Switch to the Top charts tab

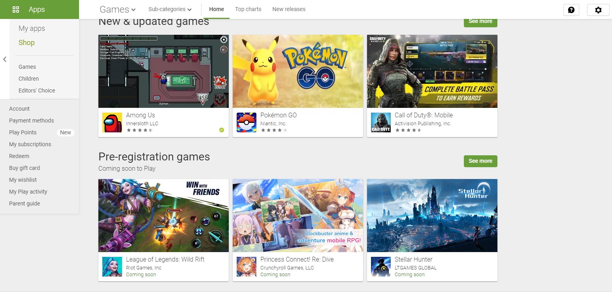point(248,9)
